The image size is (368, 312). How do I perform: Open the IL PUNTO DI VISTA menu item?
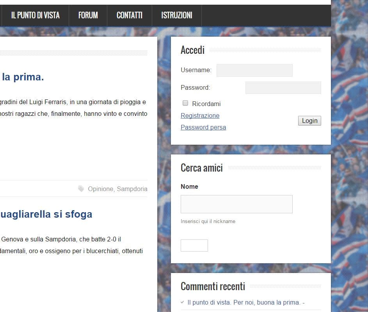click(35, 15)
